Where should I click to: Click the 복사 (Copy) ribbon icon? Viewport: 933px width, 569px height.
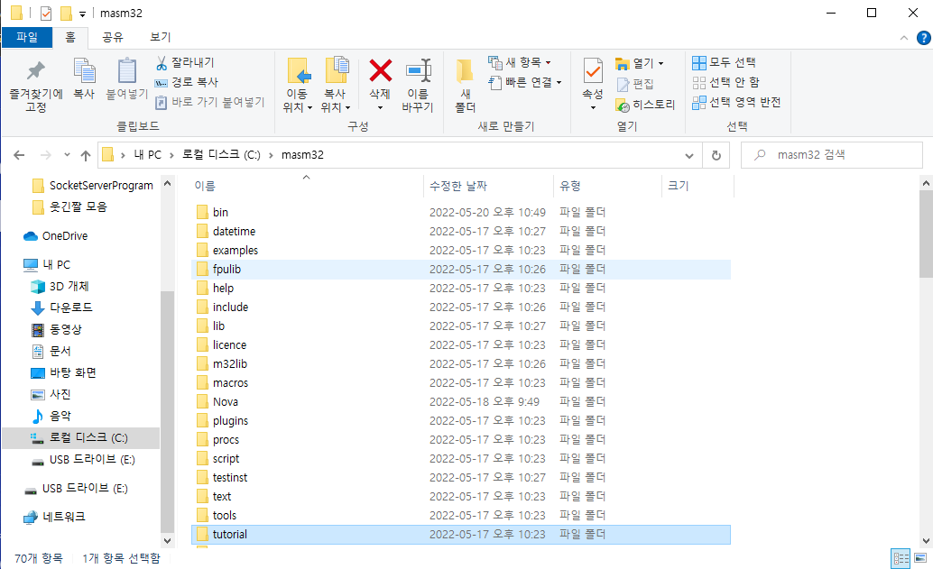[84, 78]
